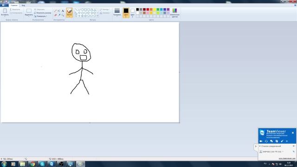297x167 pixels.
Task: Open Google Chrome from taskbar
Action: [33, 164]
